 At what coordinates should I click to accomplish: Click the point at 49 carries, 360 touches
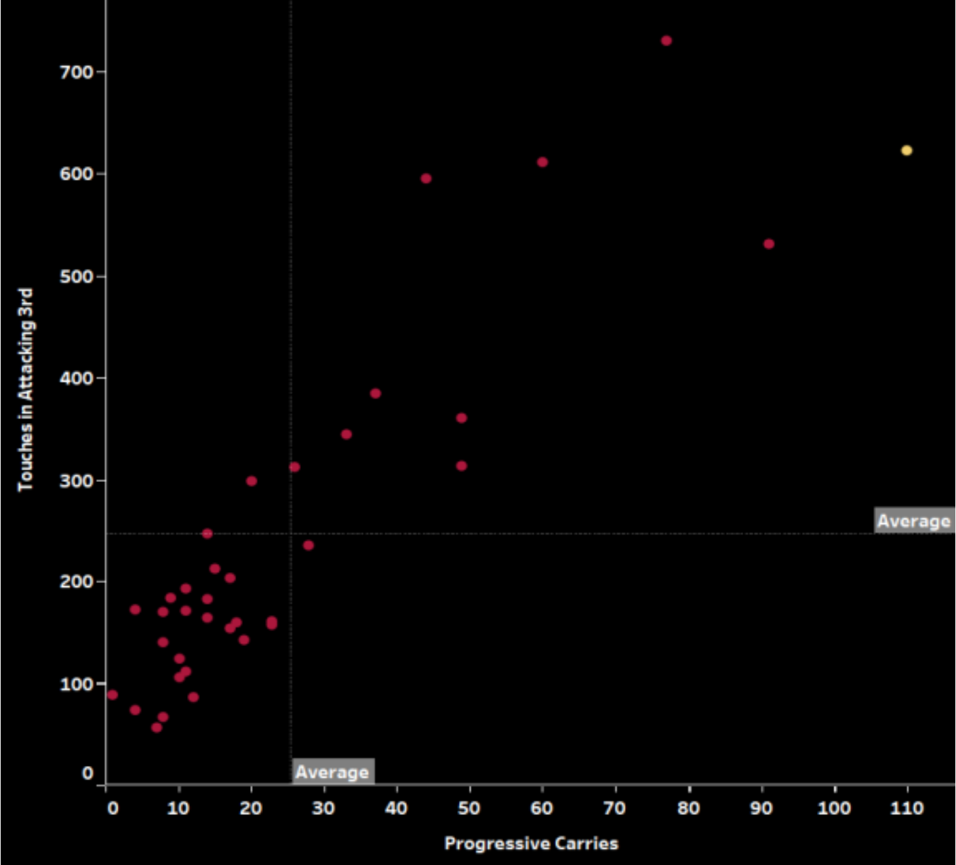462,418
